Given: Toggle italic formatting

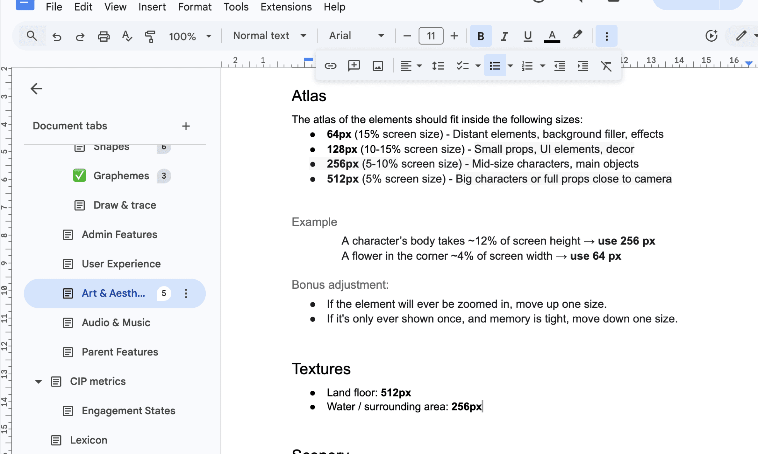Looking at the screenshot, I should pos(504,36).
